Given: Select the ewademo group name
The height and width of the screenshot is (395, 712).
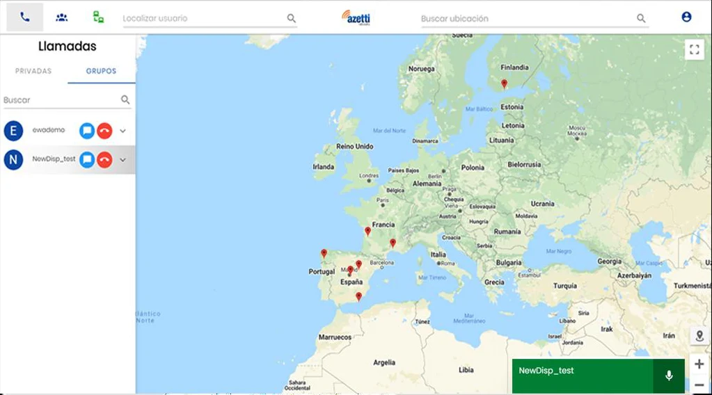Looking at the screenshot, I should coord(49,130).
